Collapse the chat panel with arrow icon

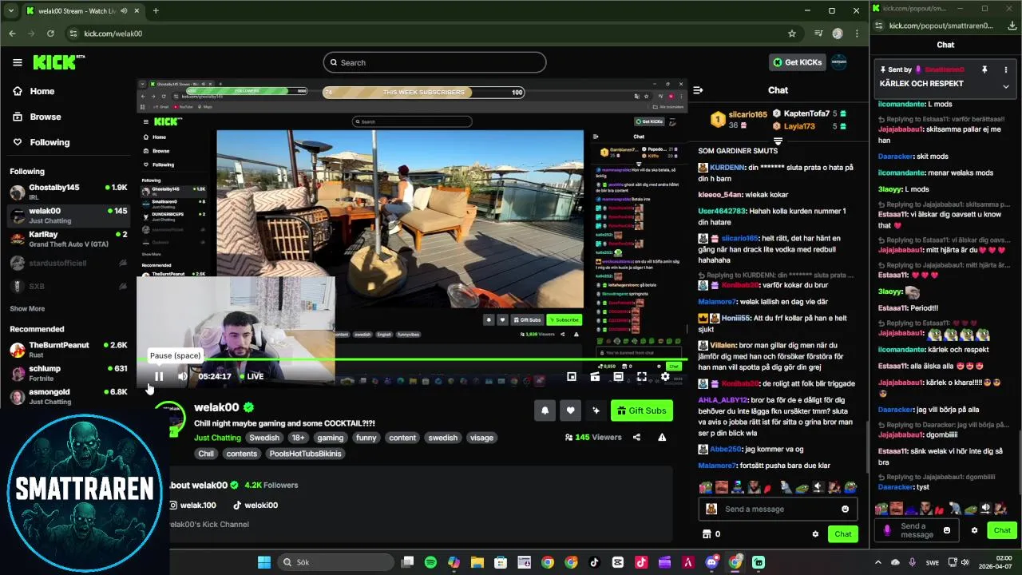click(697, 90)
